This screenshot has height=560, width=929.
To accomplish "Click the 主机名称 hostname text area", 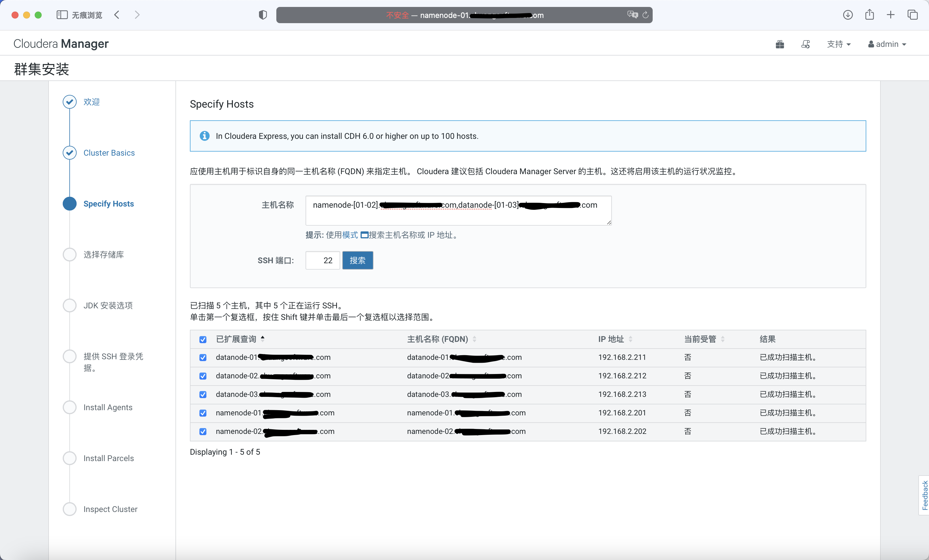I will (x=458, y=211).
